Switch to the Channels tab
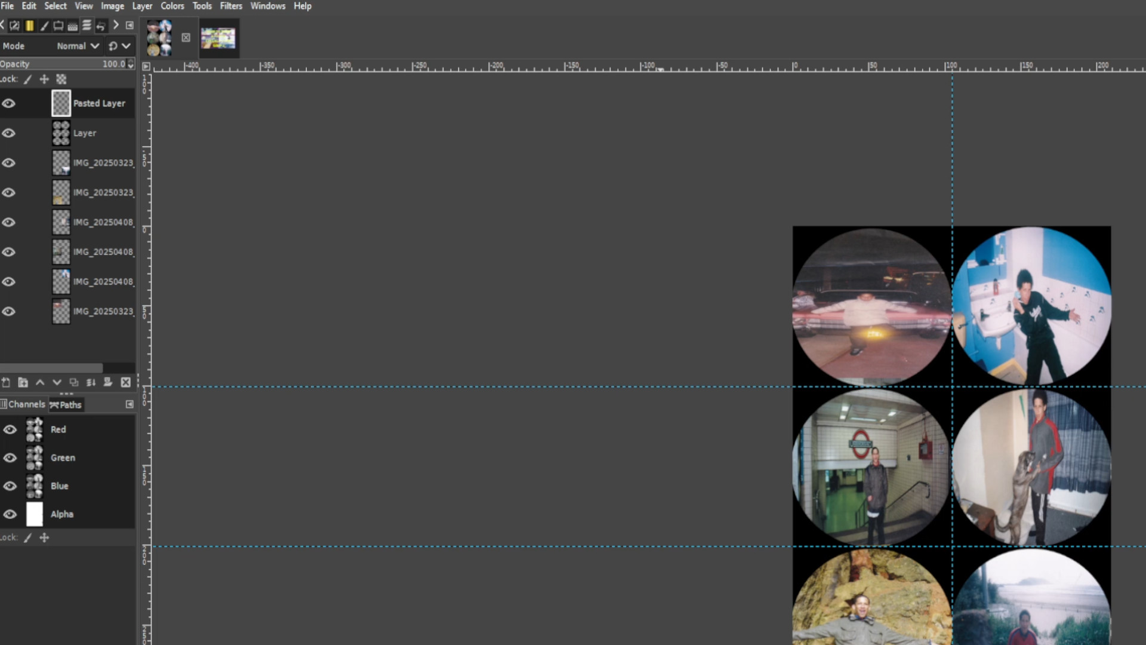 point(23,404)
